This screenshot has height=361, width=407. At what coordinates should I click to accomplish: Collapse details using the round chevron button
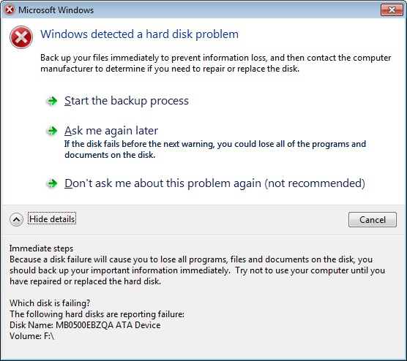tap(16, 219)
